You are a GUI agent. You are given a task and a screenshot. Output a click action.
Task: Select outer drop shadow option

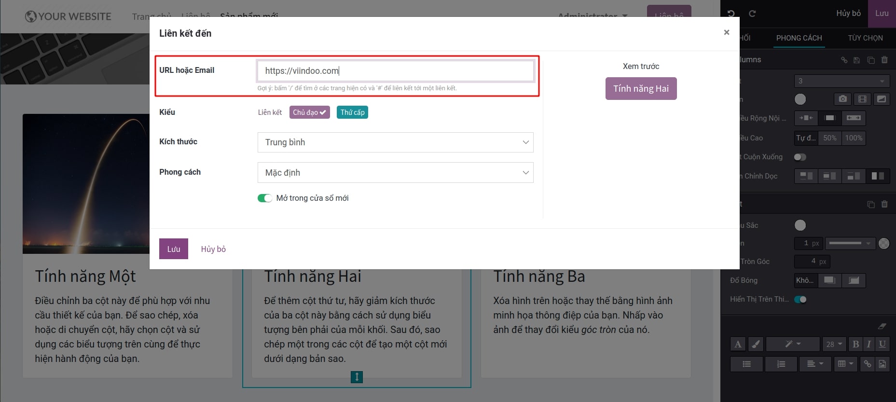(x=830, y=280)
